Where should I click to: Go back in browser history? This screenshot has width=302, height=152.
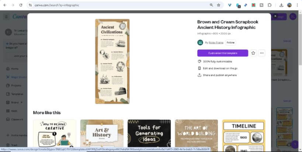(5, 5)
